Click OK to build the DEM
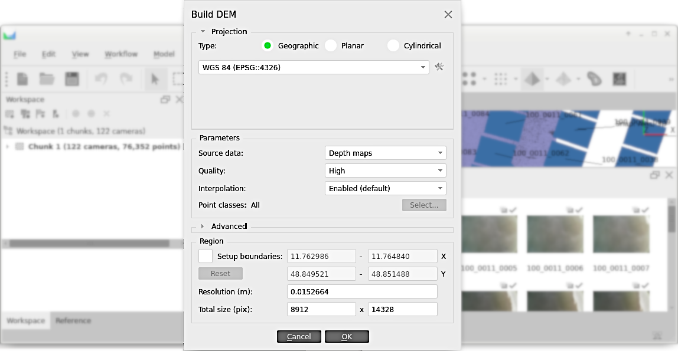This screenshot has height=351, width=678. tap(347, 336)
